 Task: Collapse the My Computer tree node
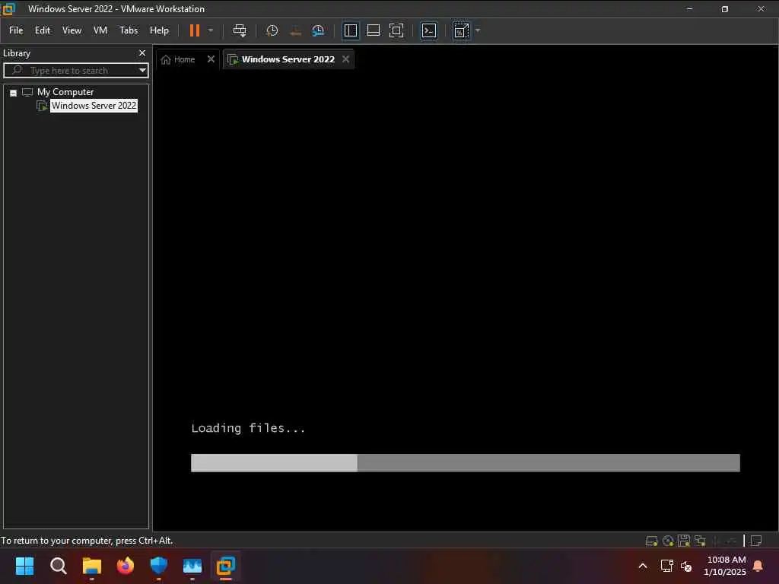(14, 93)
